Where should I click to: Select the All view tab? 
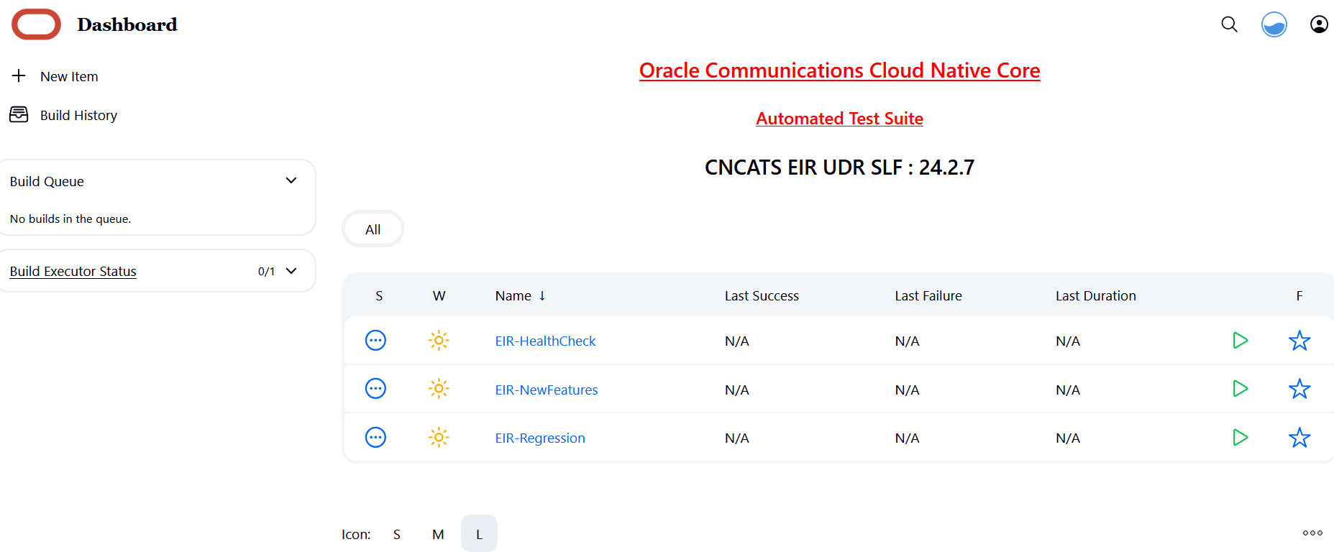click(373, 229)
